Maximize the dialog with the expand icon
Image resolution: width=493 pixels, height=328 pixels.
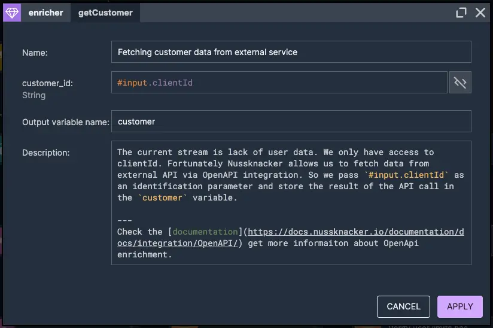click(461, 13)
